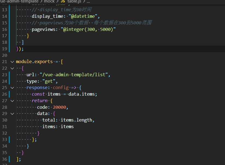The width and height of the screenshot is (225, 165).
Task: Open the "mock" folder breadcrumb entry
Action: click(49, 2)
